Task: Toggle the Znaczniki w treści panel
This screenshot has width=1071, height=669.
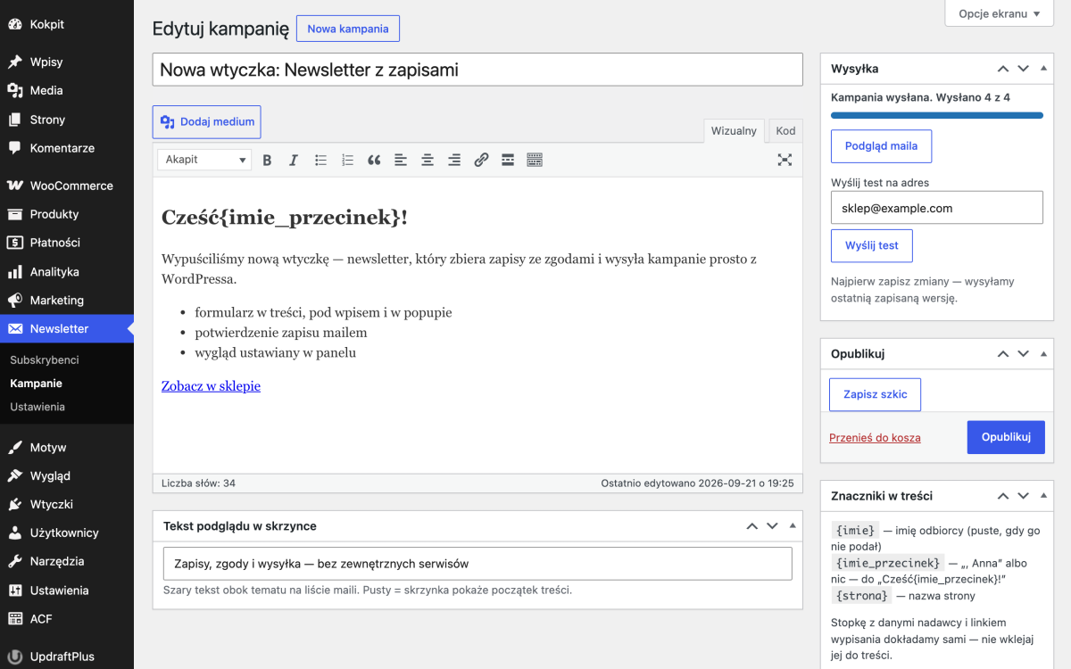Action: 1044,496
